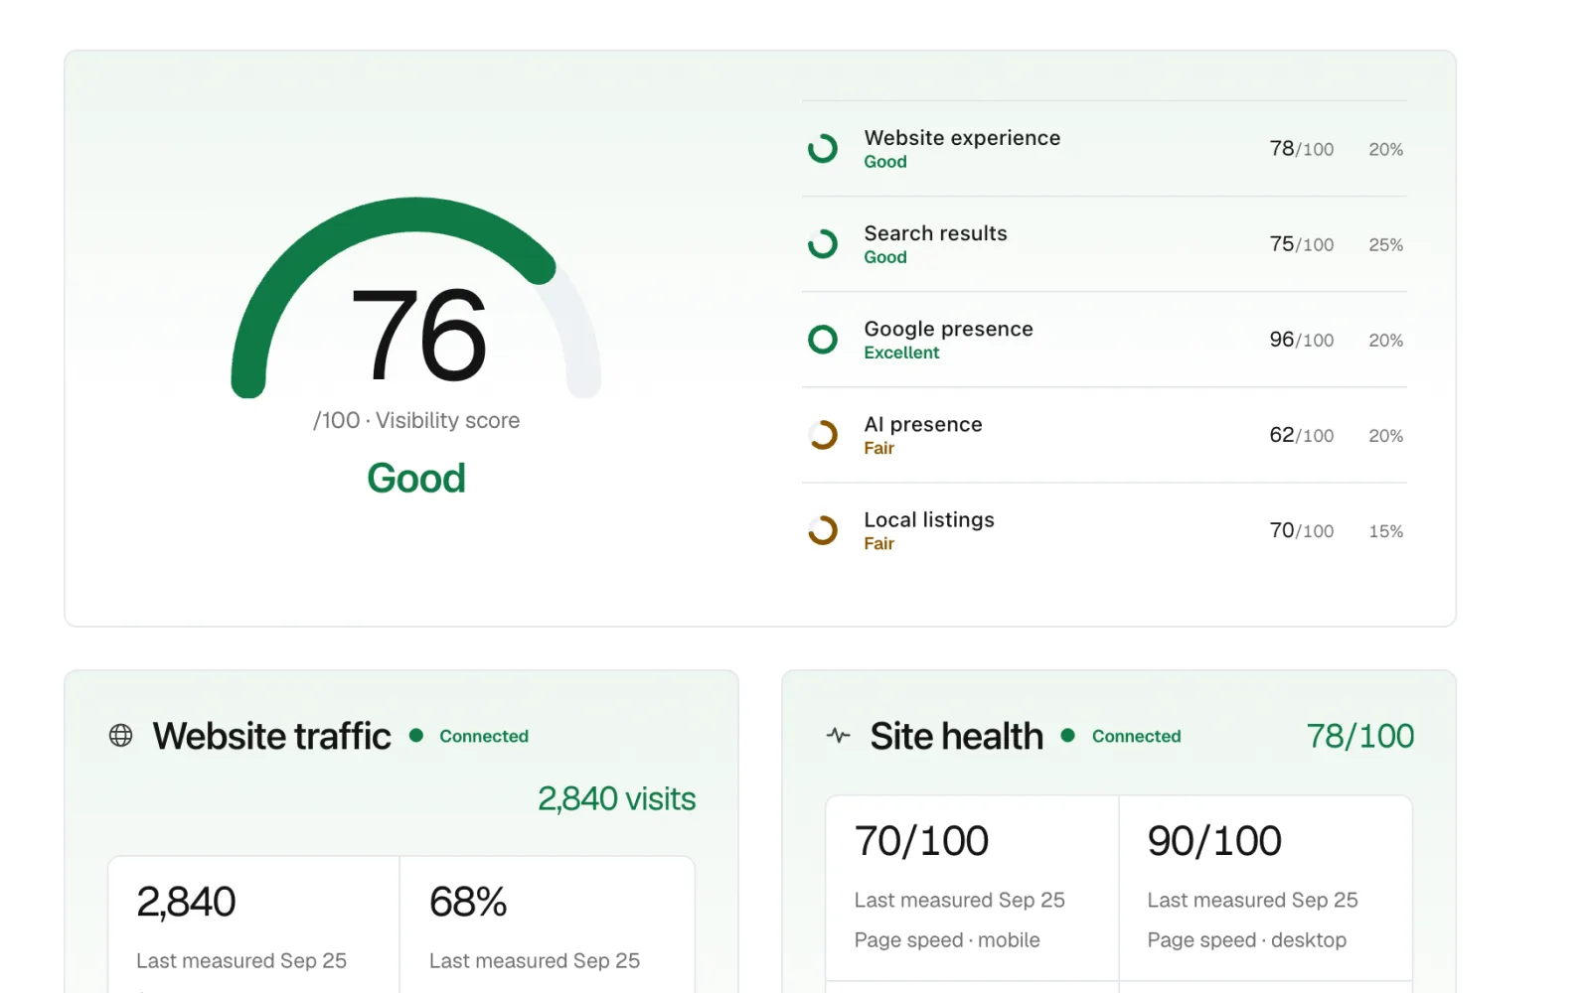The image size is (1590, 993).
Task: Click the Website experience progress ring icon
Action: pos(823,149)
